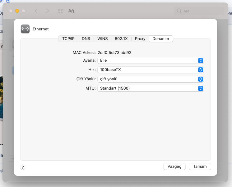Open the show-all grid icon
Image resolution: width=232 pixels, height=187 pixels.
click(x=61, y=11)
